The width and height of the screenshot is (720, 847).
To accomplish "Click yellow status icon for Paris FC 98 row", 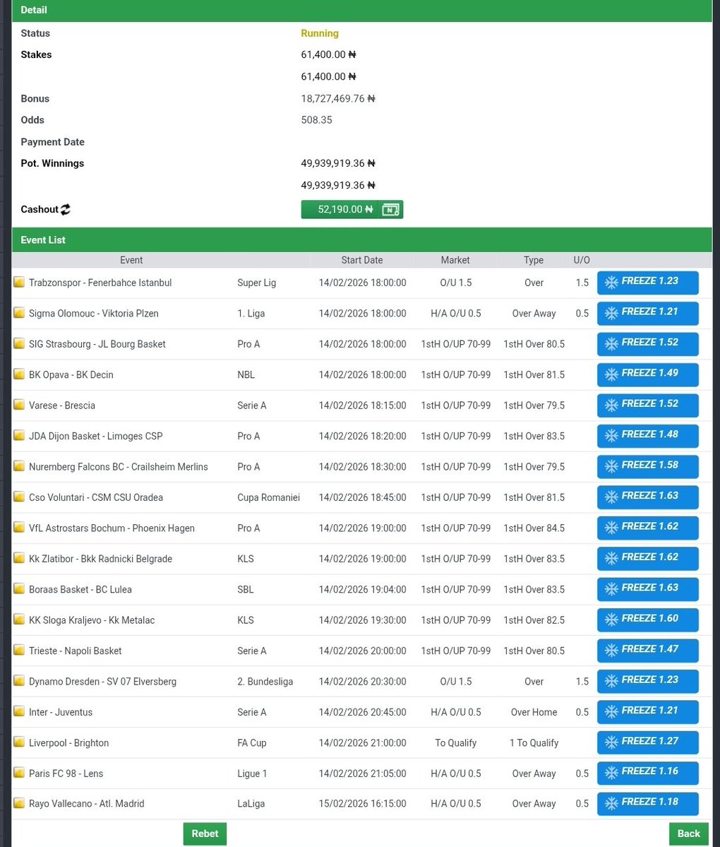I will pos(19,772).
